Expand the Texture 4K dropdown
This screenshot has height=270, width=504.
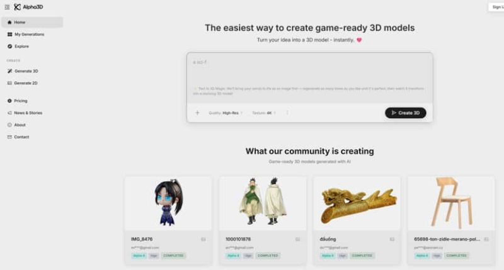(264, 113)
